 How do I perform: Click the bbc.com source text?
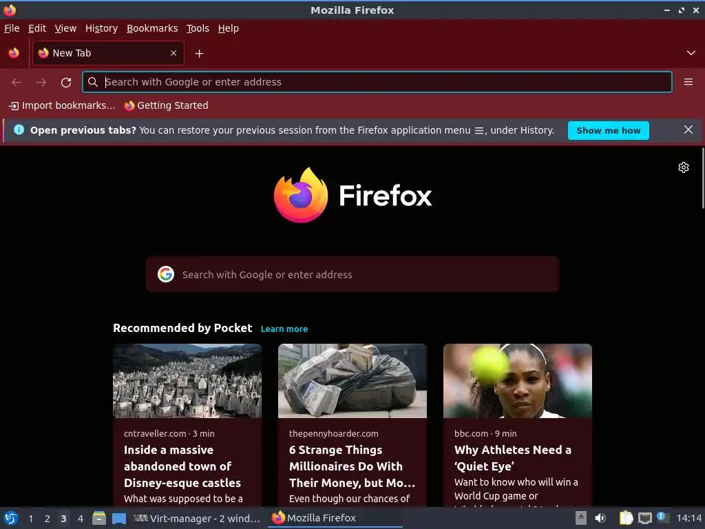pyautogui.click(x=471, y=434)
